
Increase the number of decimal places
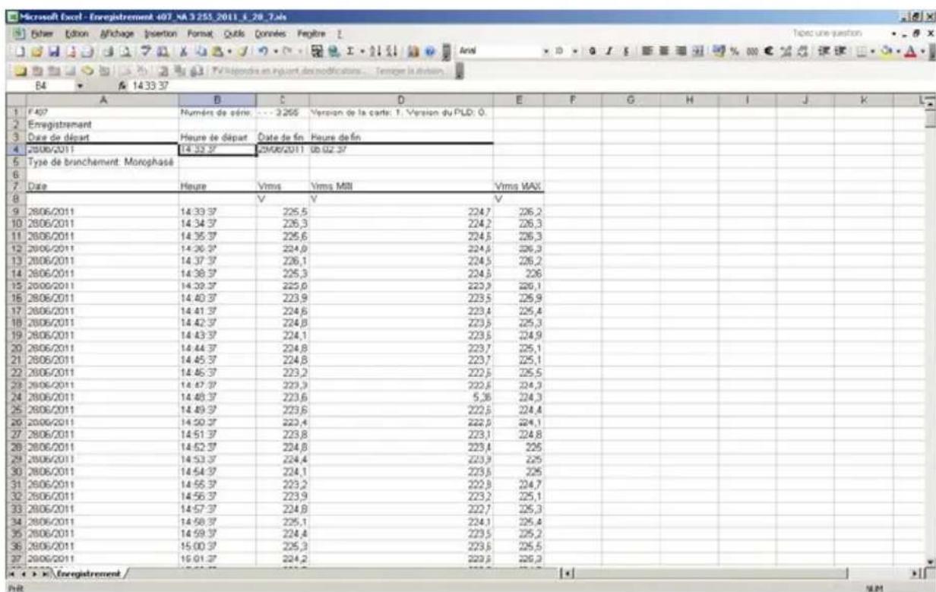[786, 51]
